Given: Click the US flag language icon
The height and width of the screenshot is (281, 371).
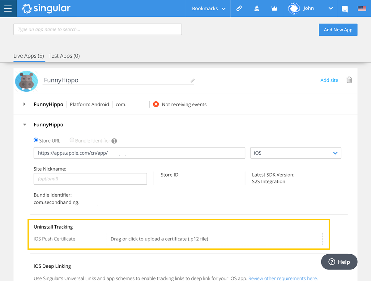Looking at the screenshot, I should tap(362, 8).
